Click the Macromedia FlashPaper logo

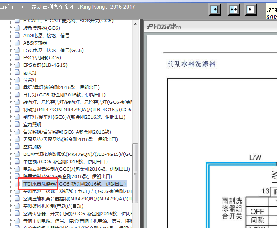(164, 26)
